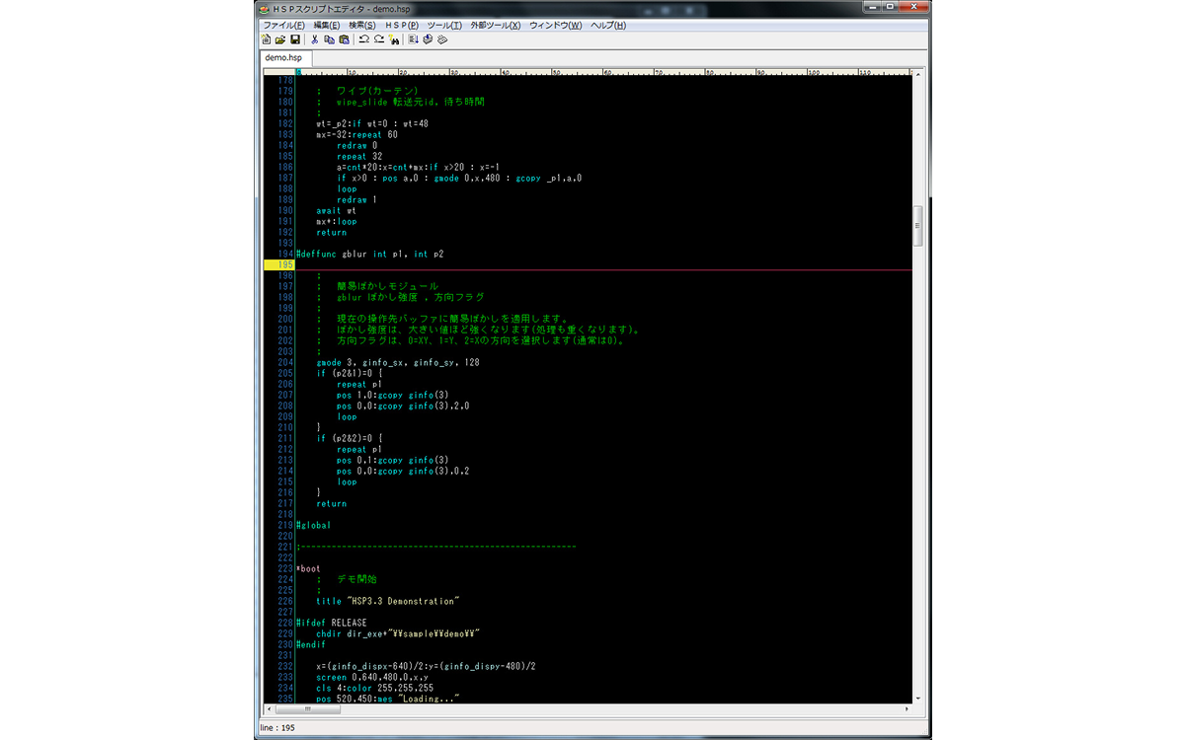
Task: Click the Open file folder icon
Action: click(280, 39)
